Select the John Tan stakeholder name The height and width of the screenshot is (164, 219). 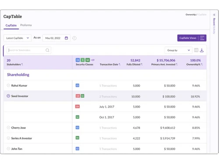click(17, 149)
